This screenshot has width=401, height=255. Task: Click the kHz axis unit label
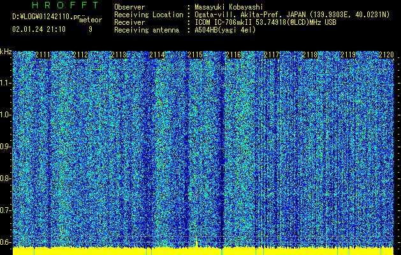click(6, 52)
